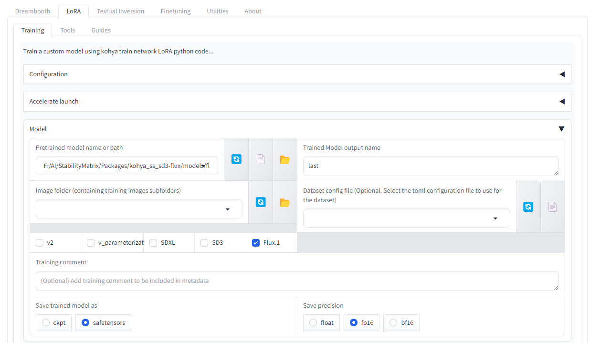Screen dimensions: 599x343
Task: Expand the Accelerate launch section
Action: pyautogui.click(x=297, y=102)
